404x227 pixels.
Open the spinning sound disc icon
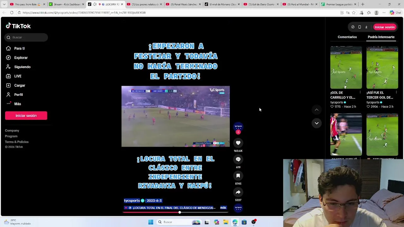point(238,208)
